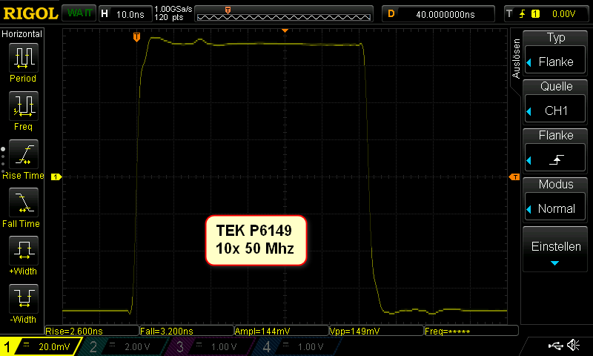Click the Fall=3.200ns measurement readout
The height and width of the screenshot is (356, 593).
point(187,331)
